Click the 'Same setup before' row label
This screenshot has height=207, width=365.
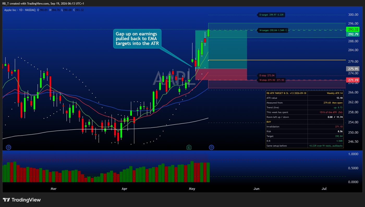(276, 146)
